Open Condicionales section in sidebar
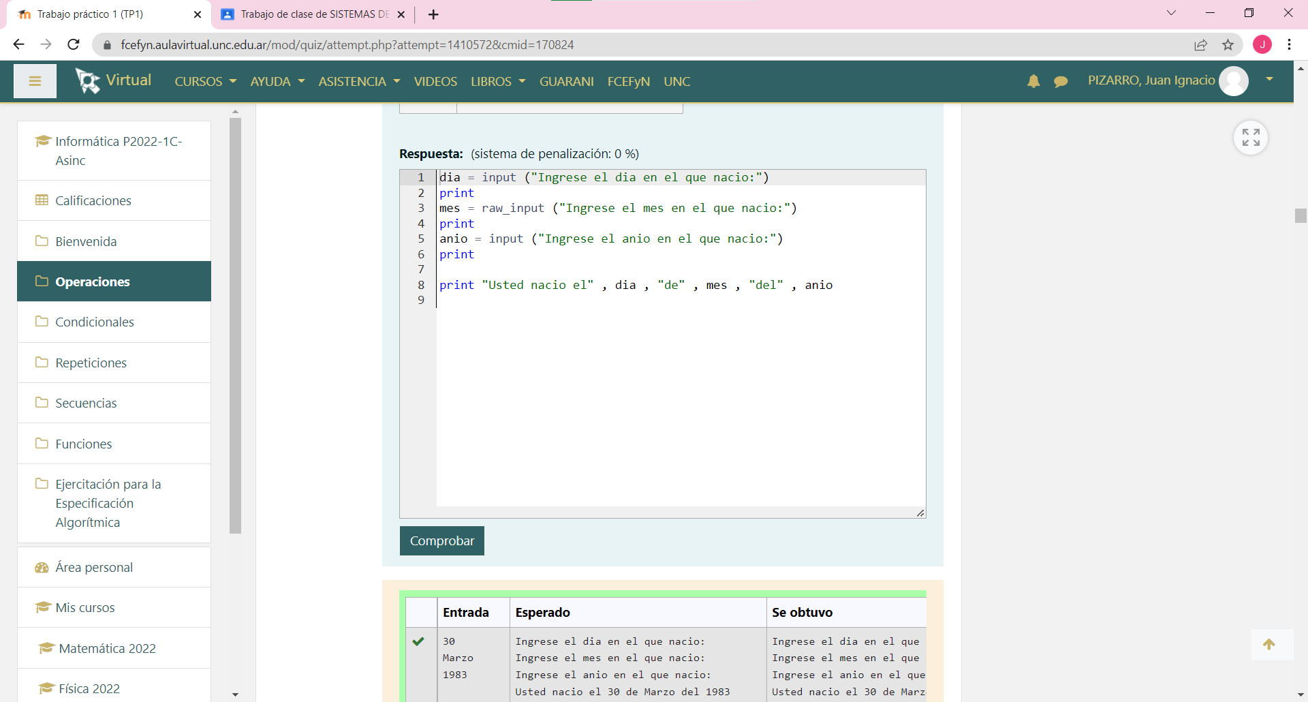This screenshot has height=702, width=1308. (95, 322)
